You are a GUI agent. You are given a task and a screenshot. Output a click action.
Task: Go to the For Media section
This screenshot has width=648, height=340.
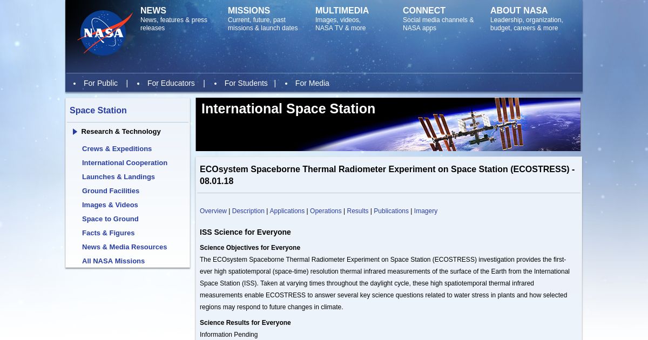coord(312,83)
